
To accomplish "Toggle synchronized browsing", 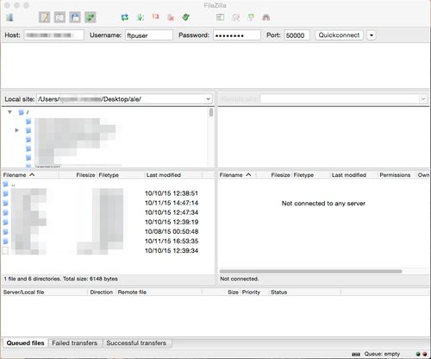I will (x=251, y=17).
